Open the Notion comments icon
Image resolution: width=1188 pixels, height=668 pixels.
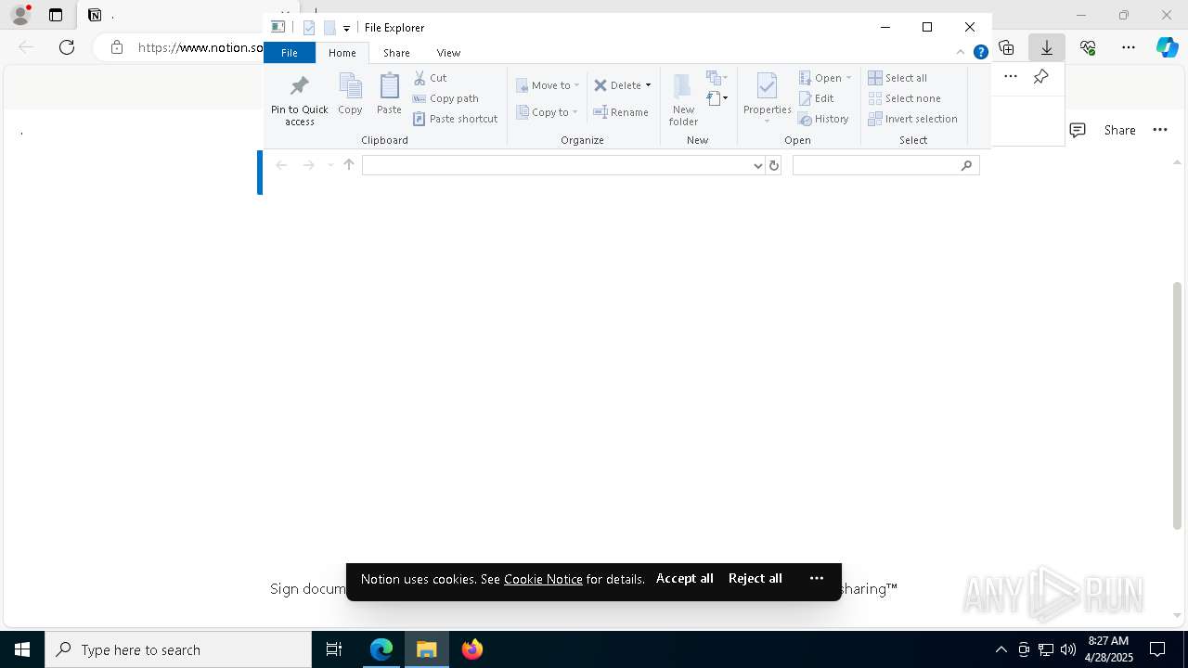click(1078, 130)
